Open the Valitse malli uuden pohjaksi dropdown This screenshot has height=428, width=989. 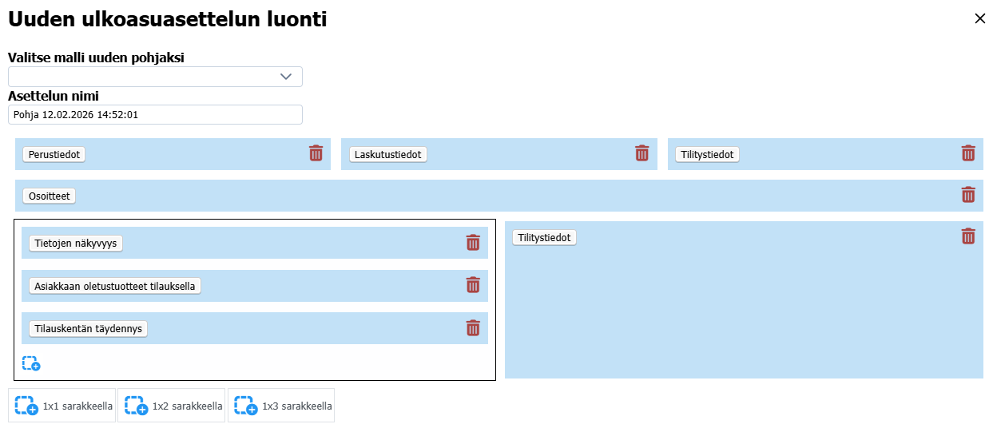coord(155,77)
